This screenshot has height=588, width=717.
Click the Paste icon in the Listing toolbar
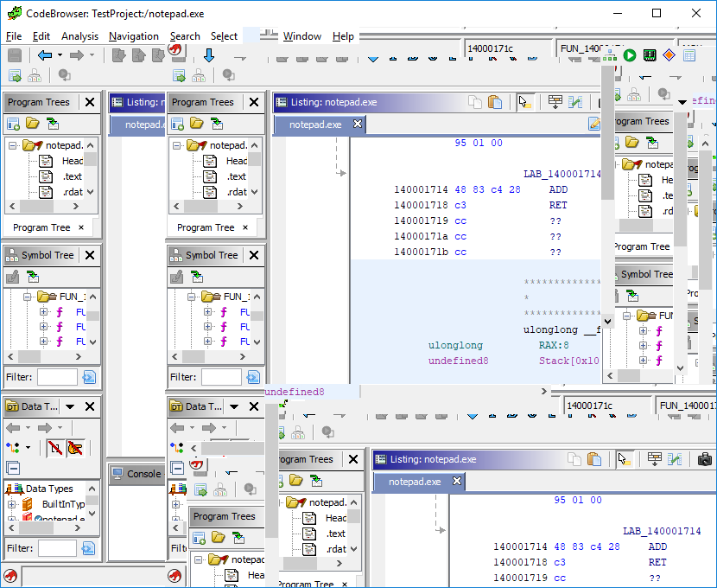(x=494, y=101)
